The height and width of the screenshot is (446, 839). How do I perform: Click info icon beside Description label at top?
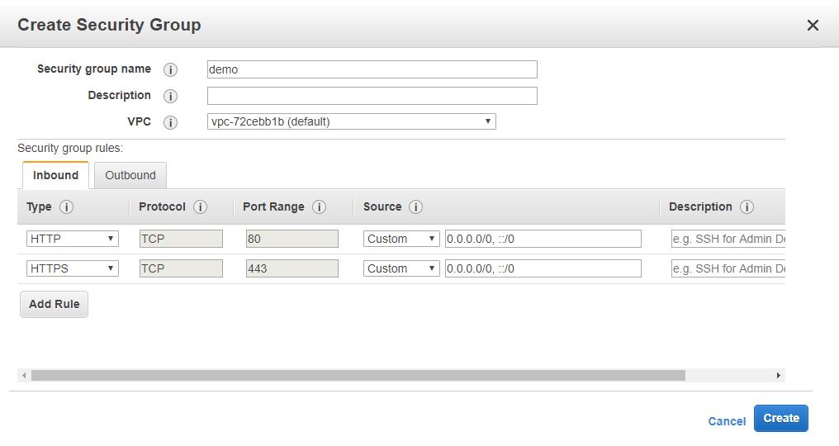[171, 97]
